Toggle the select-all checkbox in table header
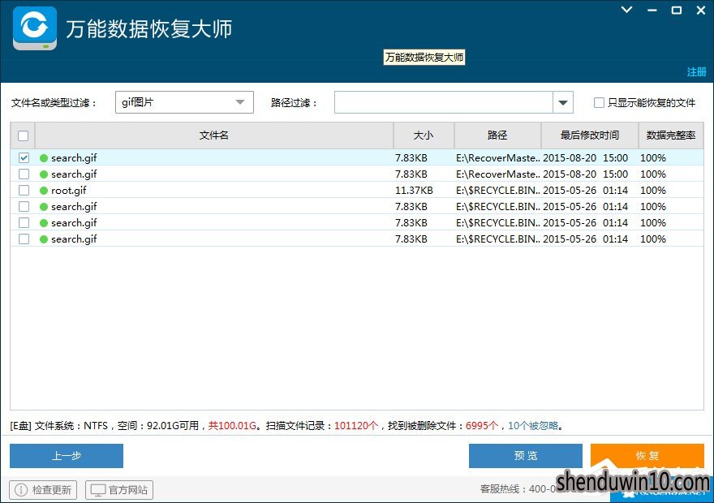 pyautogui.click(x=24, y=135)
